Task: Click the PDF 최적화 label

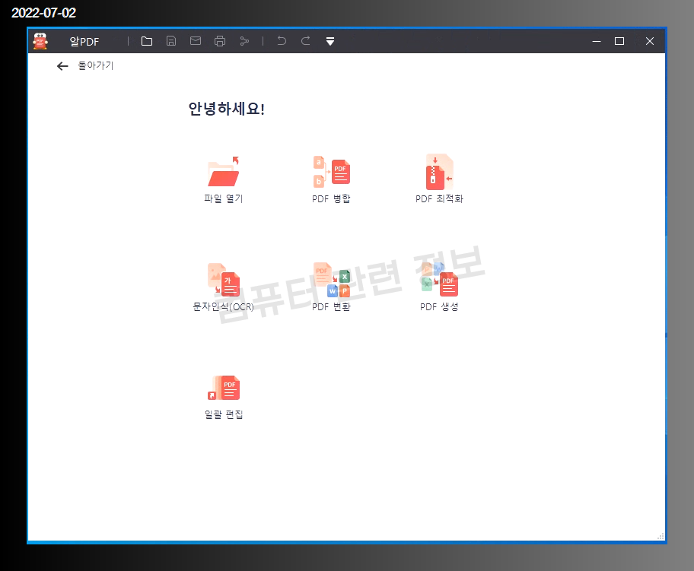Action: (x=439, y=198)
